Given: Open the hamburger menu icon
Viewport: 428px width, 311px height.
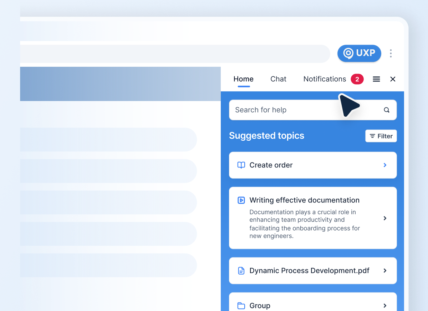Looking at the screenshot, I should click(x=376, y=79).
